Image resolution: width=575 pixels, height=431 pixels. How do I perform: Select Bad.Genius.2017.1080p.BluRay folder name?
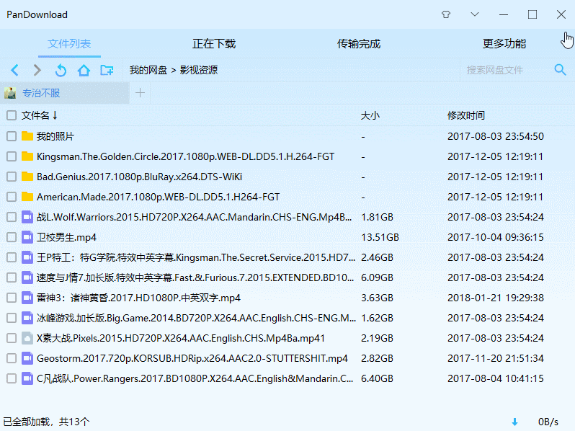tap(139, 177)
